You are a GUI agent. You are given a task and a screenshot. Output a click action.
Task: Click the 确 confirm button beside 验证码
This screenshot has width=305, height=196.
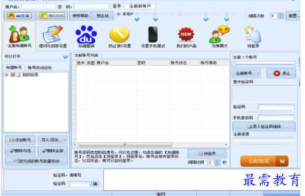[95, 184]
